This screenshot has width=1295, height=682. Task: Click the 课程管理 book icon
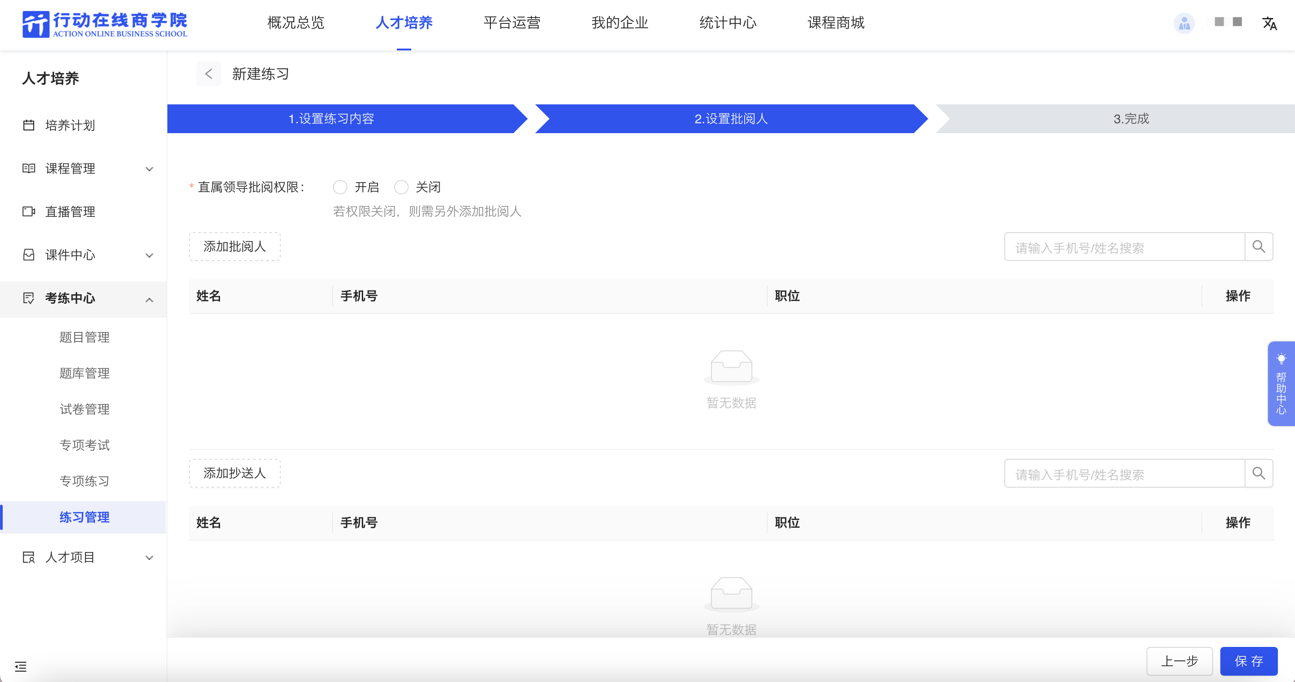tap(29, 168)
